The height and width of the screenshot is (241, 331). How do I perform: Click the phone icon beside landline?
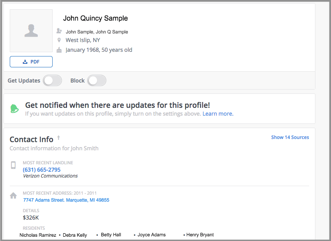click(13, 165)
